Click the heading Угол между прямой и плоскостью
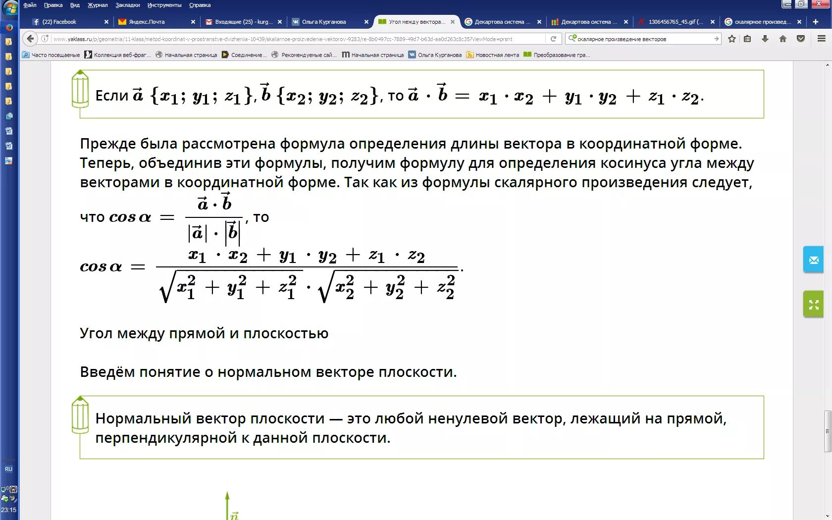832x520 pixels. (204, 334)
